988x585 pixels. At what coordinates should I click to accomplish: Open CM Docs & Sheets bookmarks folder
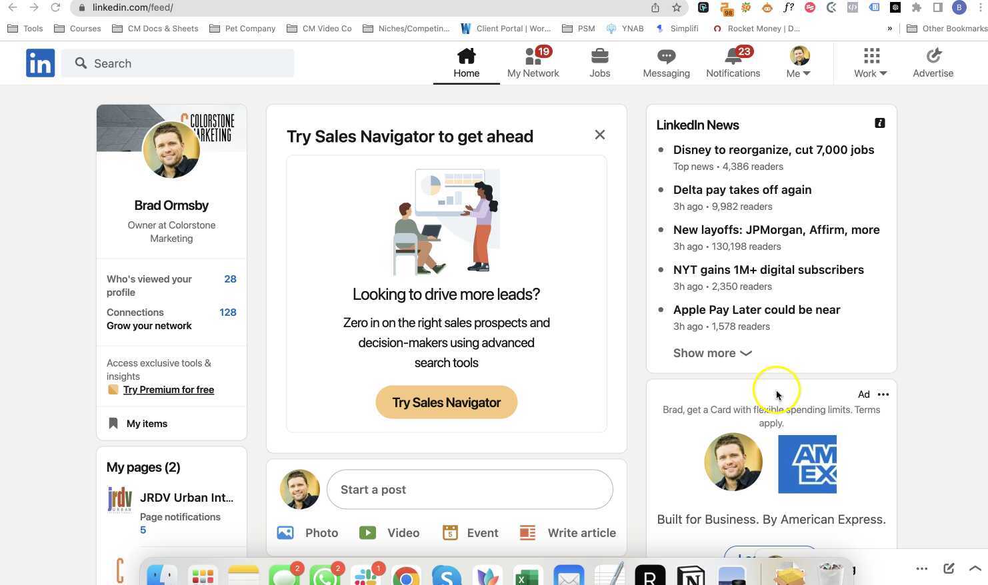click(155, 29)
